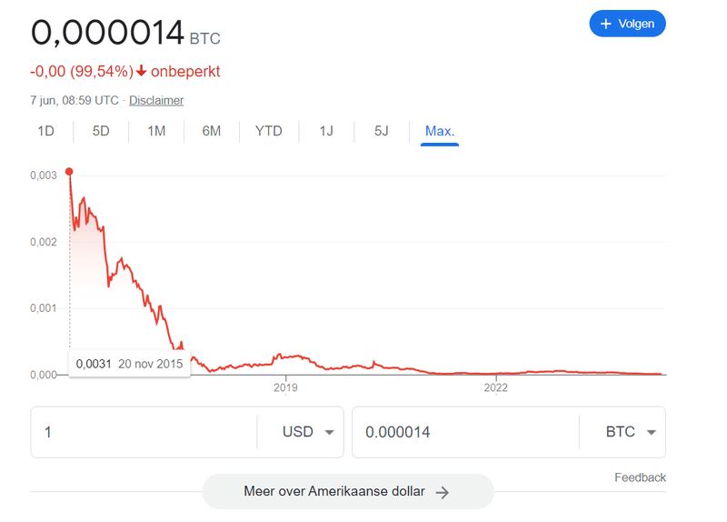This screenshot has height=522, width=727.
Task: Click the red dot at the chart peak
Action: pyautogui.click(x=70, y=172)
